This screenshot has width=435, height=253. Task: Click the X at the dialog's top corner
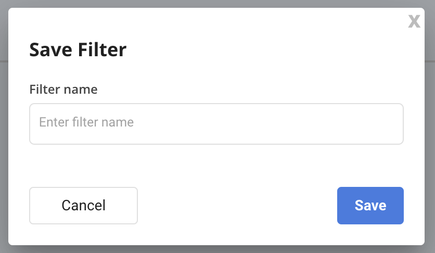[414, 21]
